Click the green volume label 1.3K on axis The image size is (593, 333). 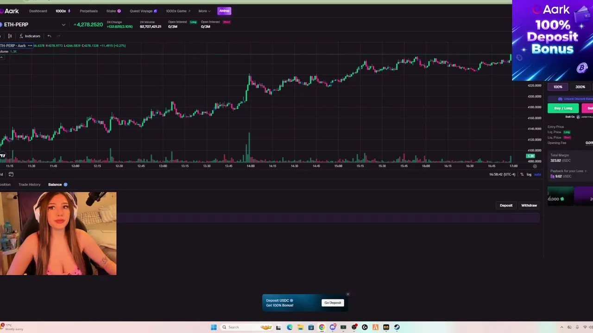[531, 156]
